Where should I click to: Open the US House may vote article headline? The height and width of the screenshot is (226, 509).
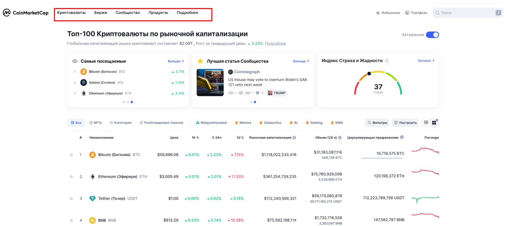click(x=267, y=82)
